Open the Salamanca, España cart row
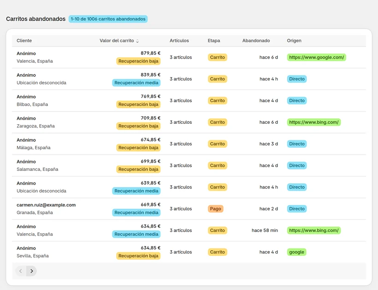378x290 pixels. 189,165
